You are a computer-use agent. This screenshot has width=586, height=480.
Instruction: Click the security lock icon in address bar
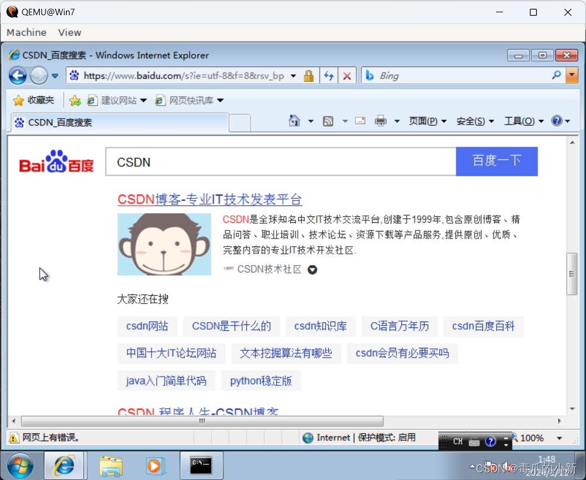309,76
